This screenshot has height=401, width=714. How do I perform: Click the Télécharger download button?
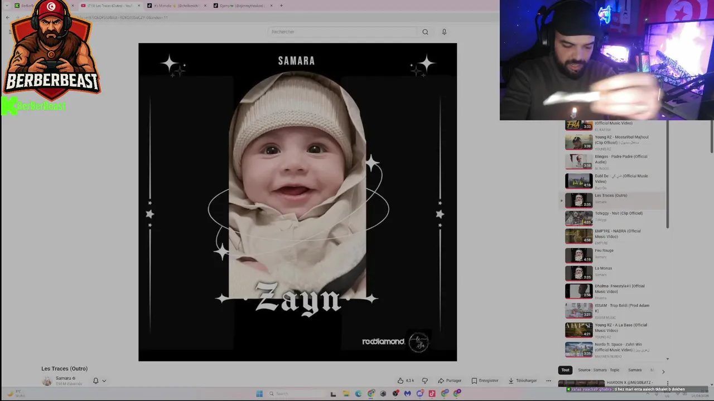(x=522, y=380)
